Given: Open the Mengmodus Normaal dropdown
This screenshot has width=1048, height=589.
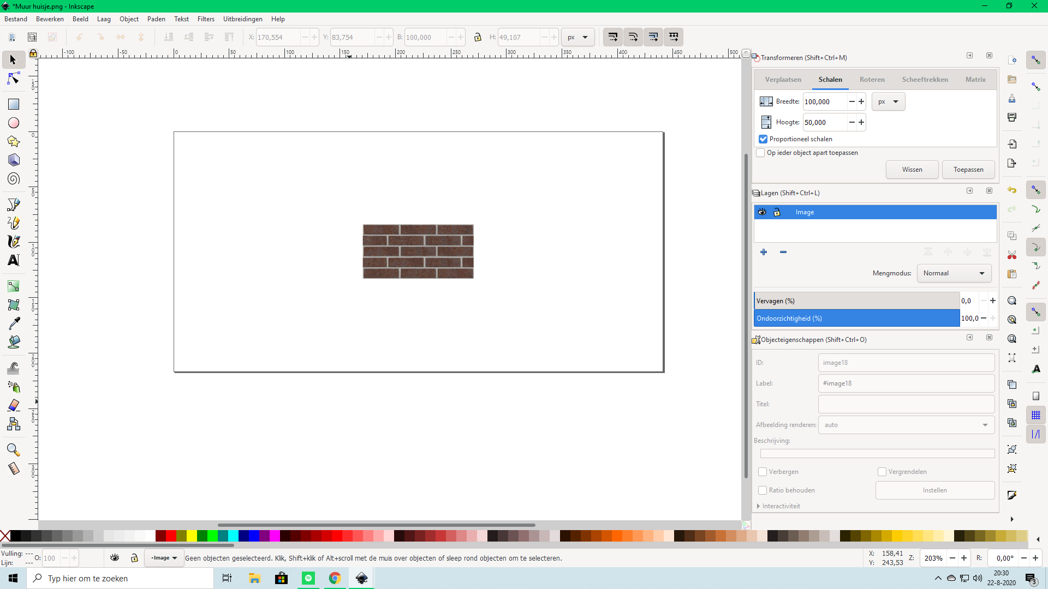Looking at the screenshot, I should point(954,273).
